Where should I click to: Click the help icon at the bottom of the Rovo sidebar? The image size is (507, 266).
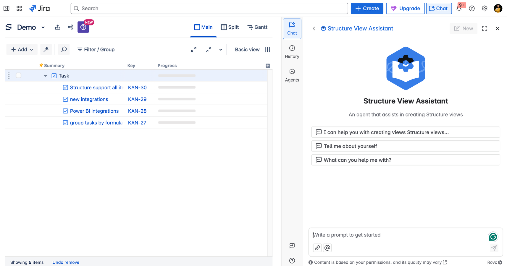point(292,261)
